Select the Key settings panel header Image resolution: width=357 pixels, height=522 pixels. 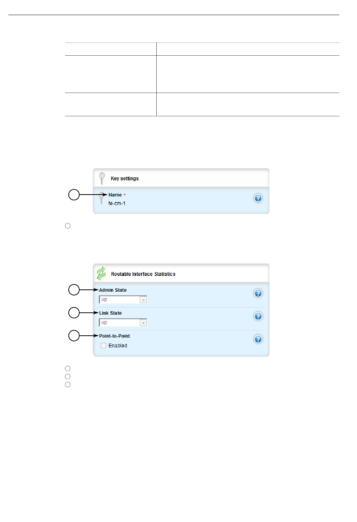[181, 178]
